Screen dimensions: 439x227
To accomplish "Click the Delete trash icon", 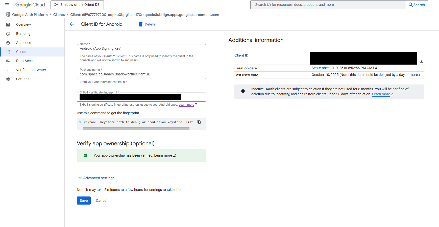I will [141, 24].
